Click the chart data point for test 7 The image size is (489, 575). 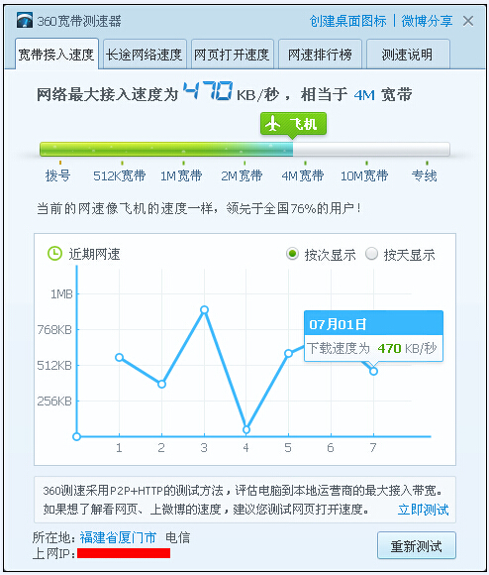pos(373,371)
